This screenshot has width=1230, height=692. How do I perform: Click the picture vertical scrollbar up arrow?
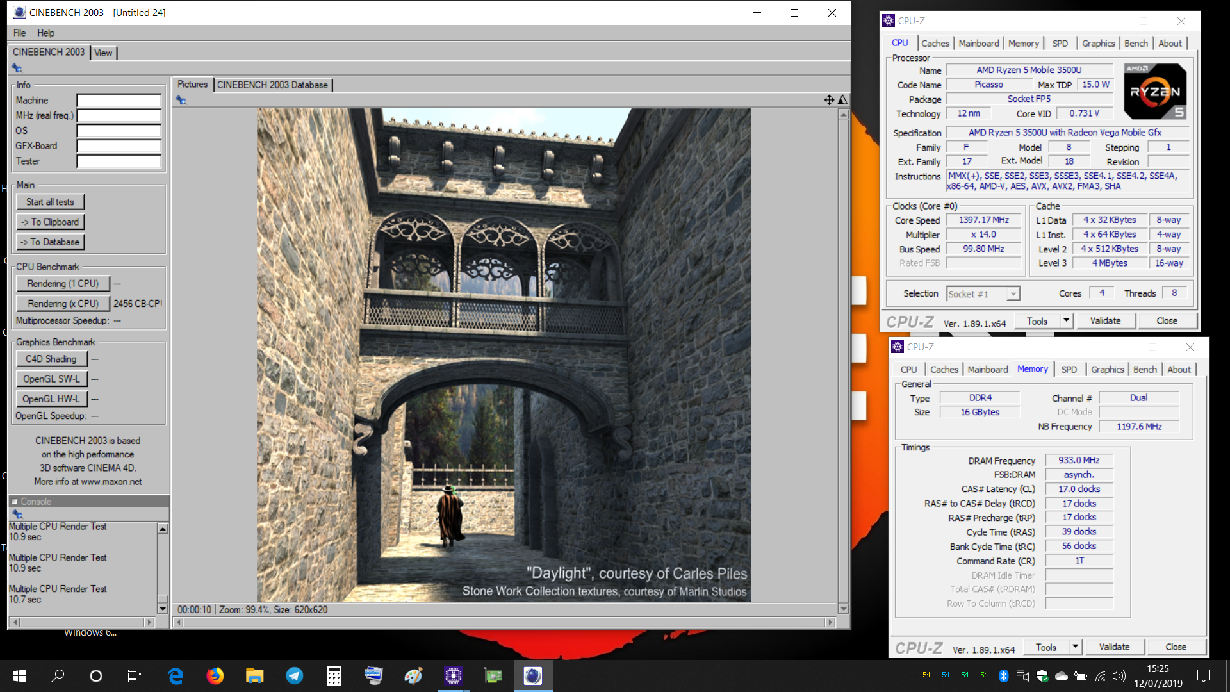[843, 115]
